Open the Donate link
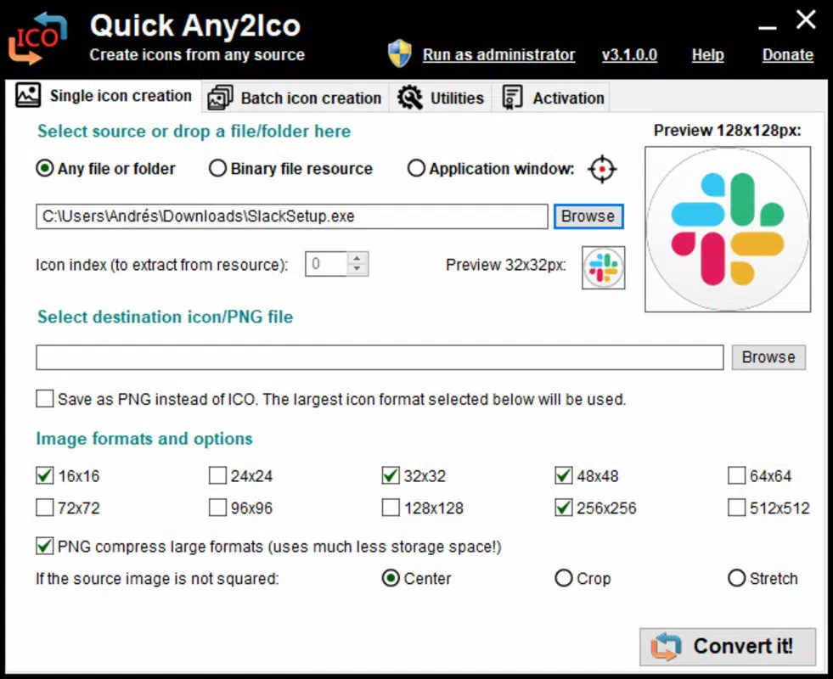The height and width of the screenshot is (679, 833). 788,54
